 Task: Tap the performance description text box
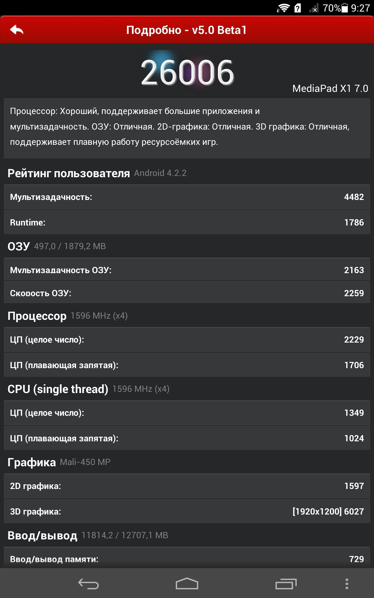pyautogui.click(x=187, y=127)
